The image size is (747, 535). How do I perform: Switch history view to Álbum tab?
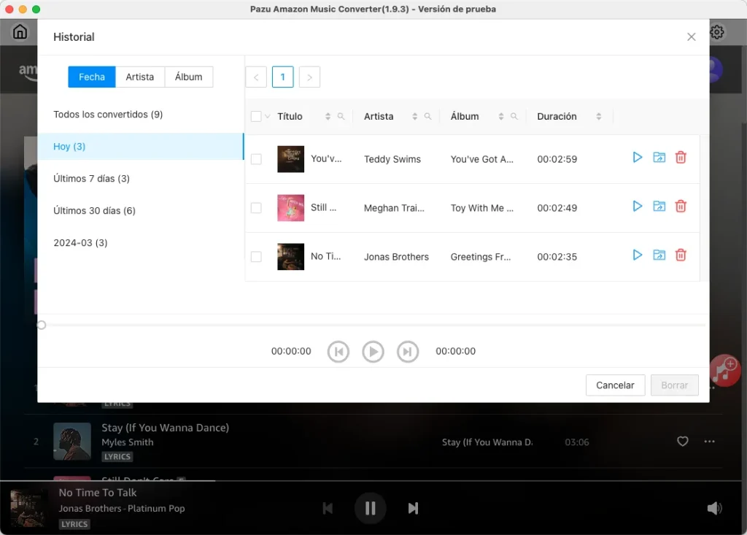(189, 77)
